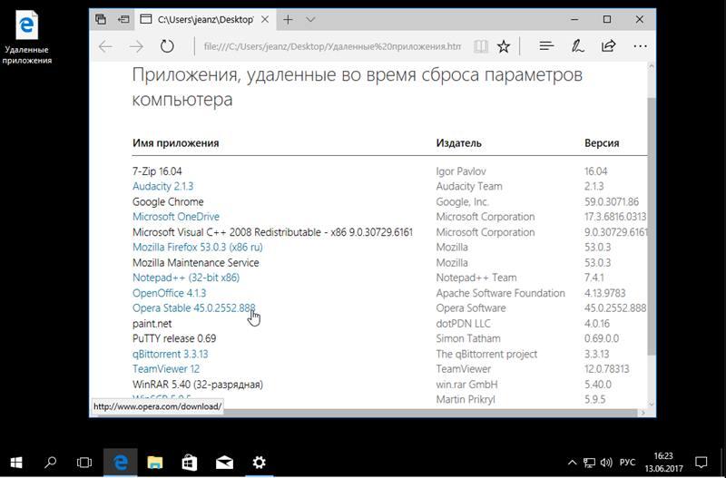Toggle reading view book icon
The width and height of the screenshot is (726, 478).
tap(481, 46)
